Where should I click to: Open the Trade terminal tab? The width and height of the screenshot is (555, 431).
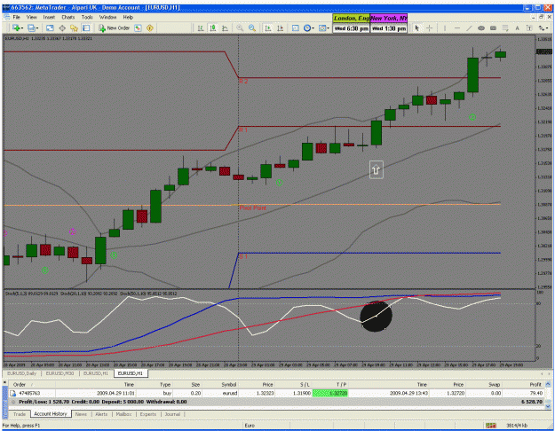pos(20,414)
